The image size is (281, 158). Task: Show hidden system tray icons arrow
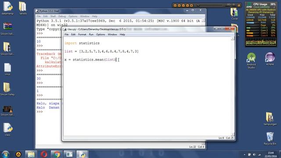coord(245,154)
